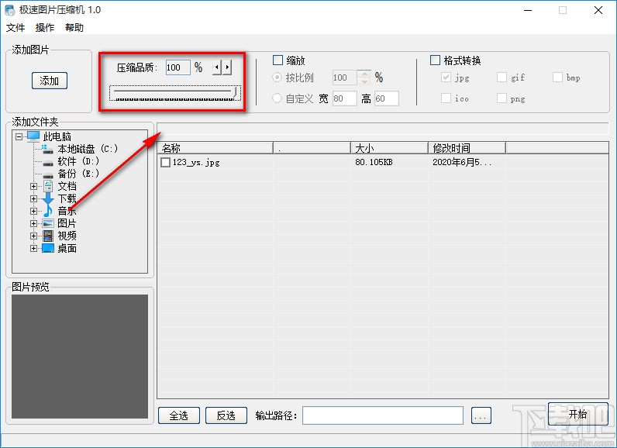Open the 操作 menu

[x=45, y=28]
